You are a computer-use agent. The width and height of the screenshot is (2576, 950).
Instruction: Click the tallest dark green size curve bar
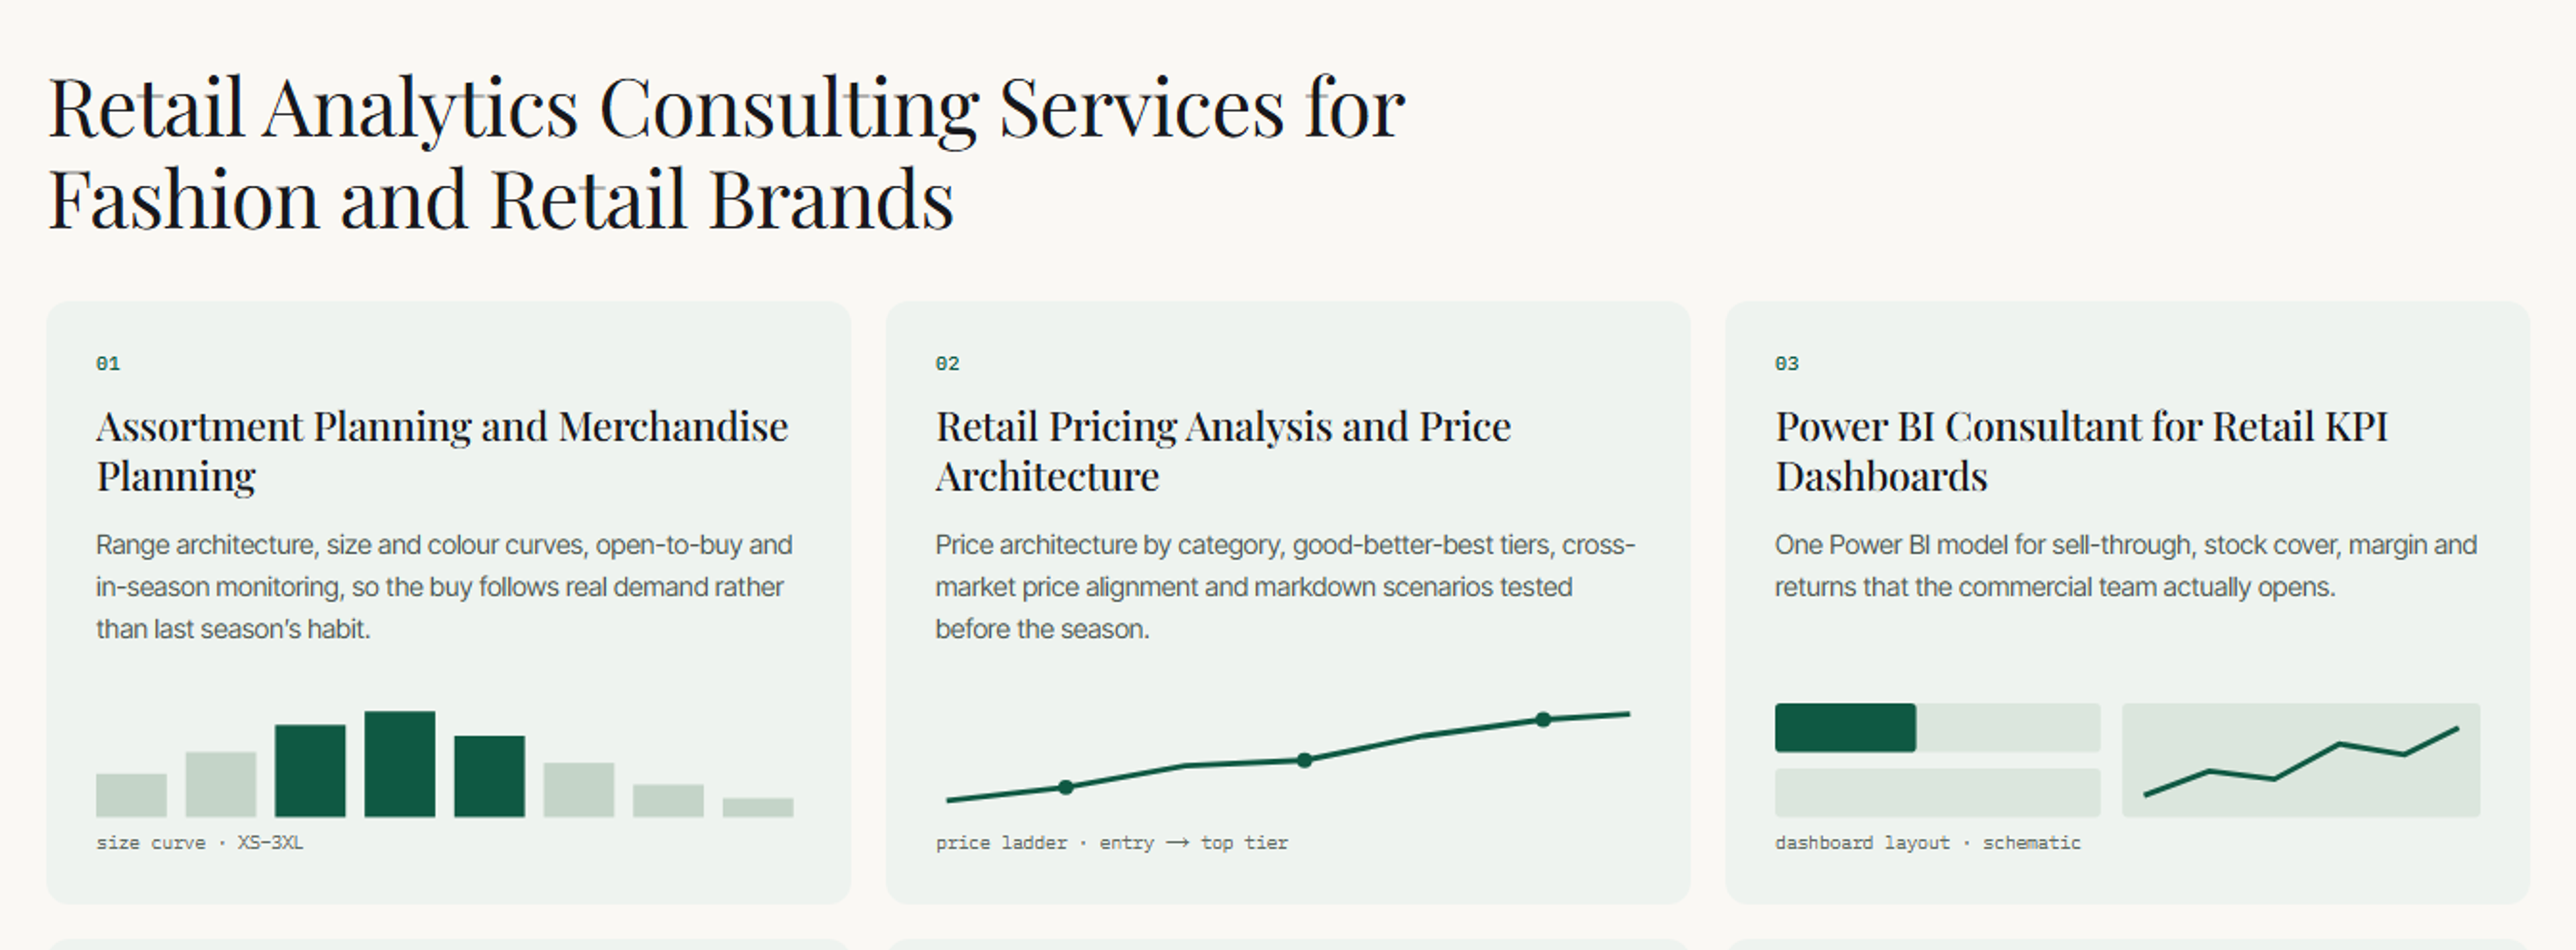click(400, 764)
